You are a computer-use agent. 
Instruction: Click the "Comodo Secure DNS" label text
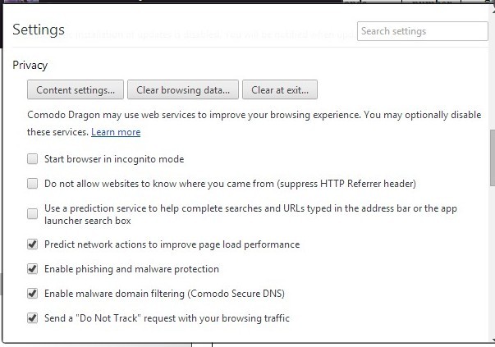pyautogui.click(x=238, y=293)
